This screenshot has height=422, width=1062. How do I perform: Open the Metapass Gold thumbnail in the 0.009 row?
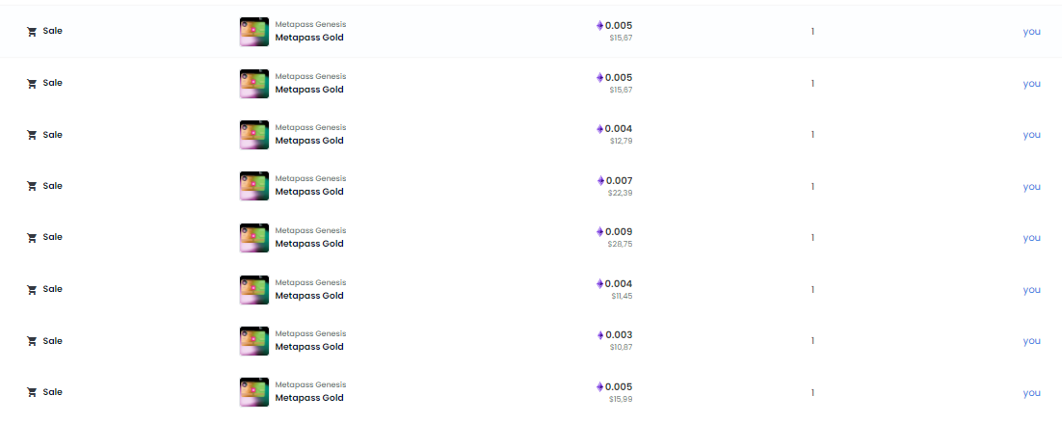coord(254,238)
